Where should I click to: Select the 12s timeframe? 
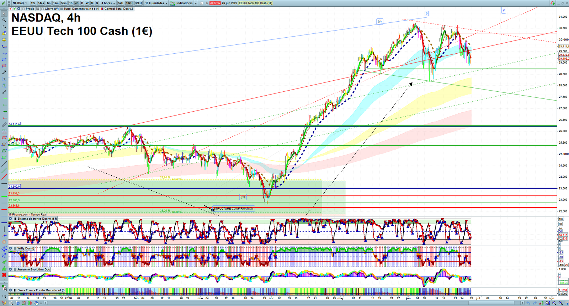tap(33, 3)
